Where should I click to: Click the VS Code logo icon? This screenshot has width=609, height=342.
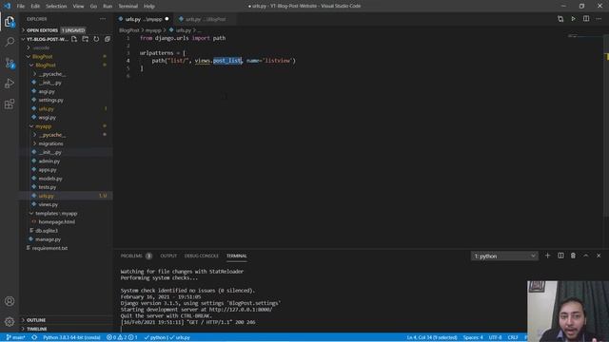coord(7,6)
